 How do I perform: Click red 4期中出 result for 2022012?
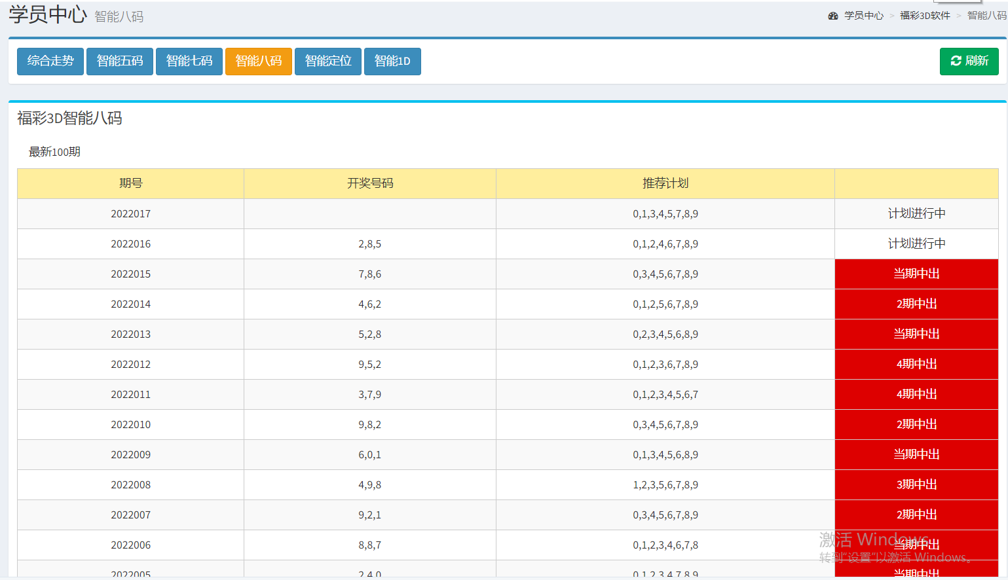pos(917,365)
